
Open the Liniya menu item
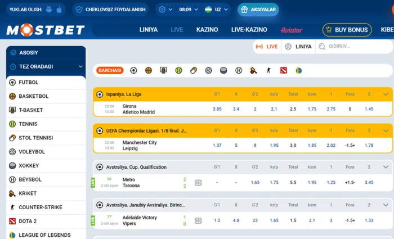click(149, 30)
